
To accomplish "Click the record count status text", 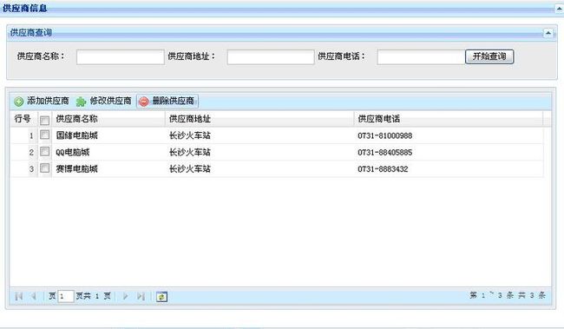I will pyautogui.click(x=508, y=295).
